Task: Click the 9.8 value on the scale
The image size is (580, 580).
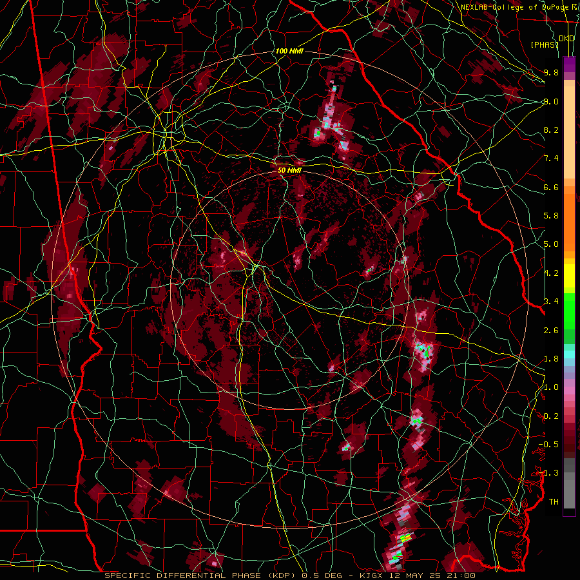Action: 551,72
